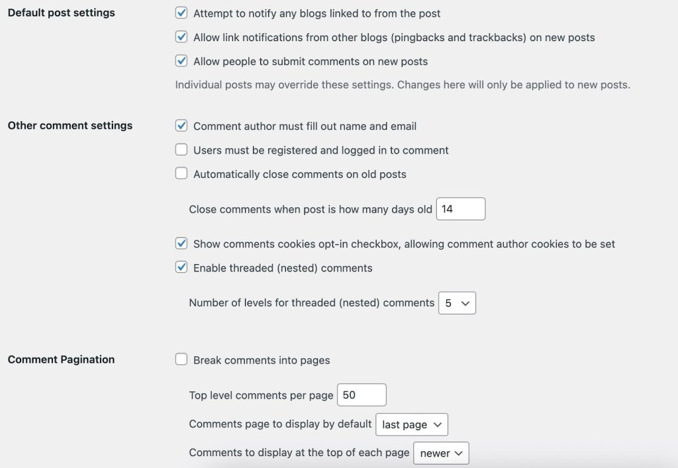Select the top level comments per page field
Viewport: 678px width, 468px height.
362,395
